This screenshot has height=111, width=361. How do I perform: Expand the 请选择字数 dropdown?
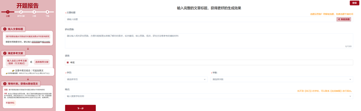pos(282,79)
